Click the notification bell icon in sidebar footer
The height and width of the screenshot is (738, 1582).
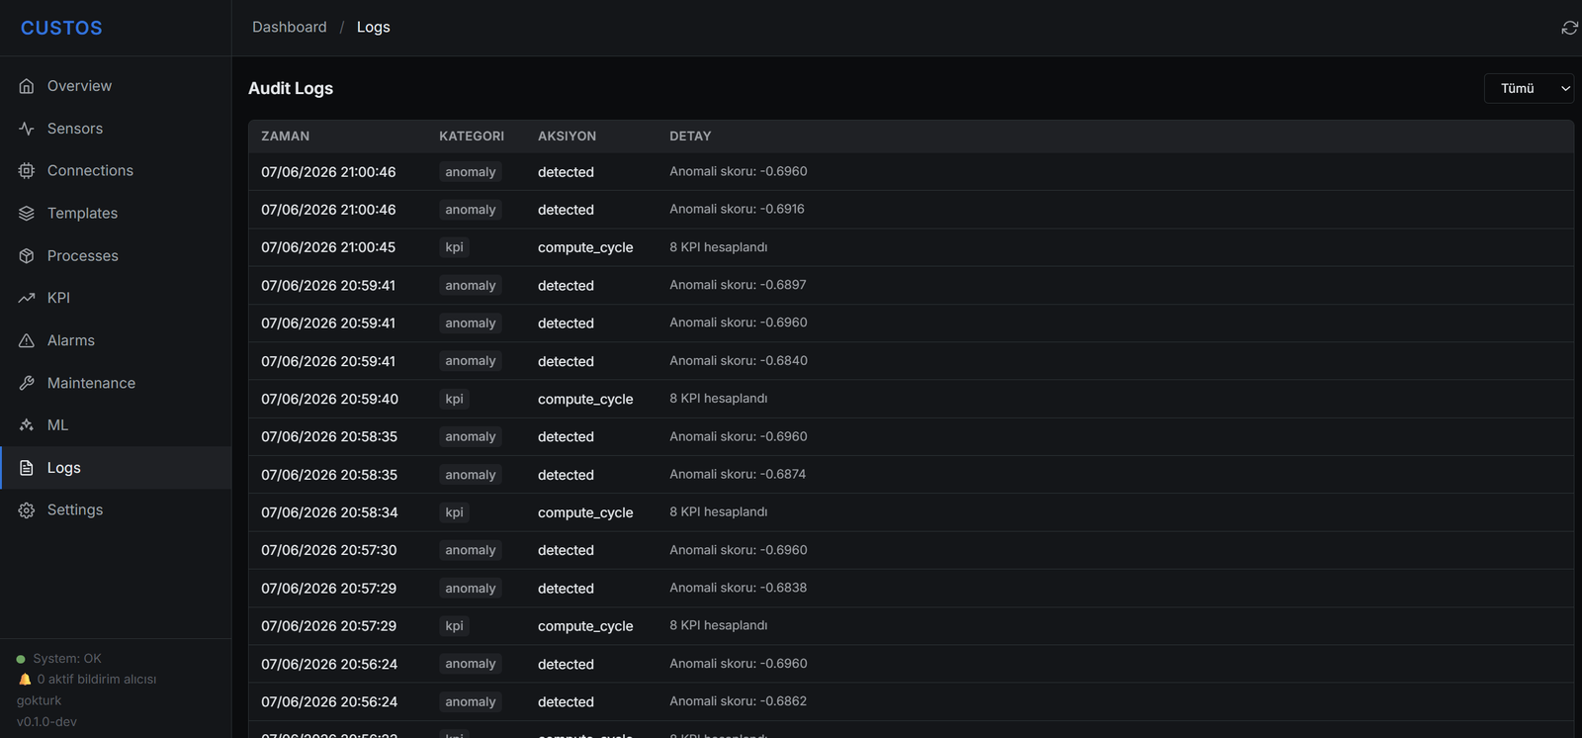[x=25, y=680]
